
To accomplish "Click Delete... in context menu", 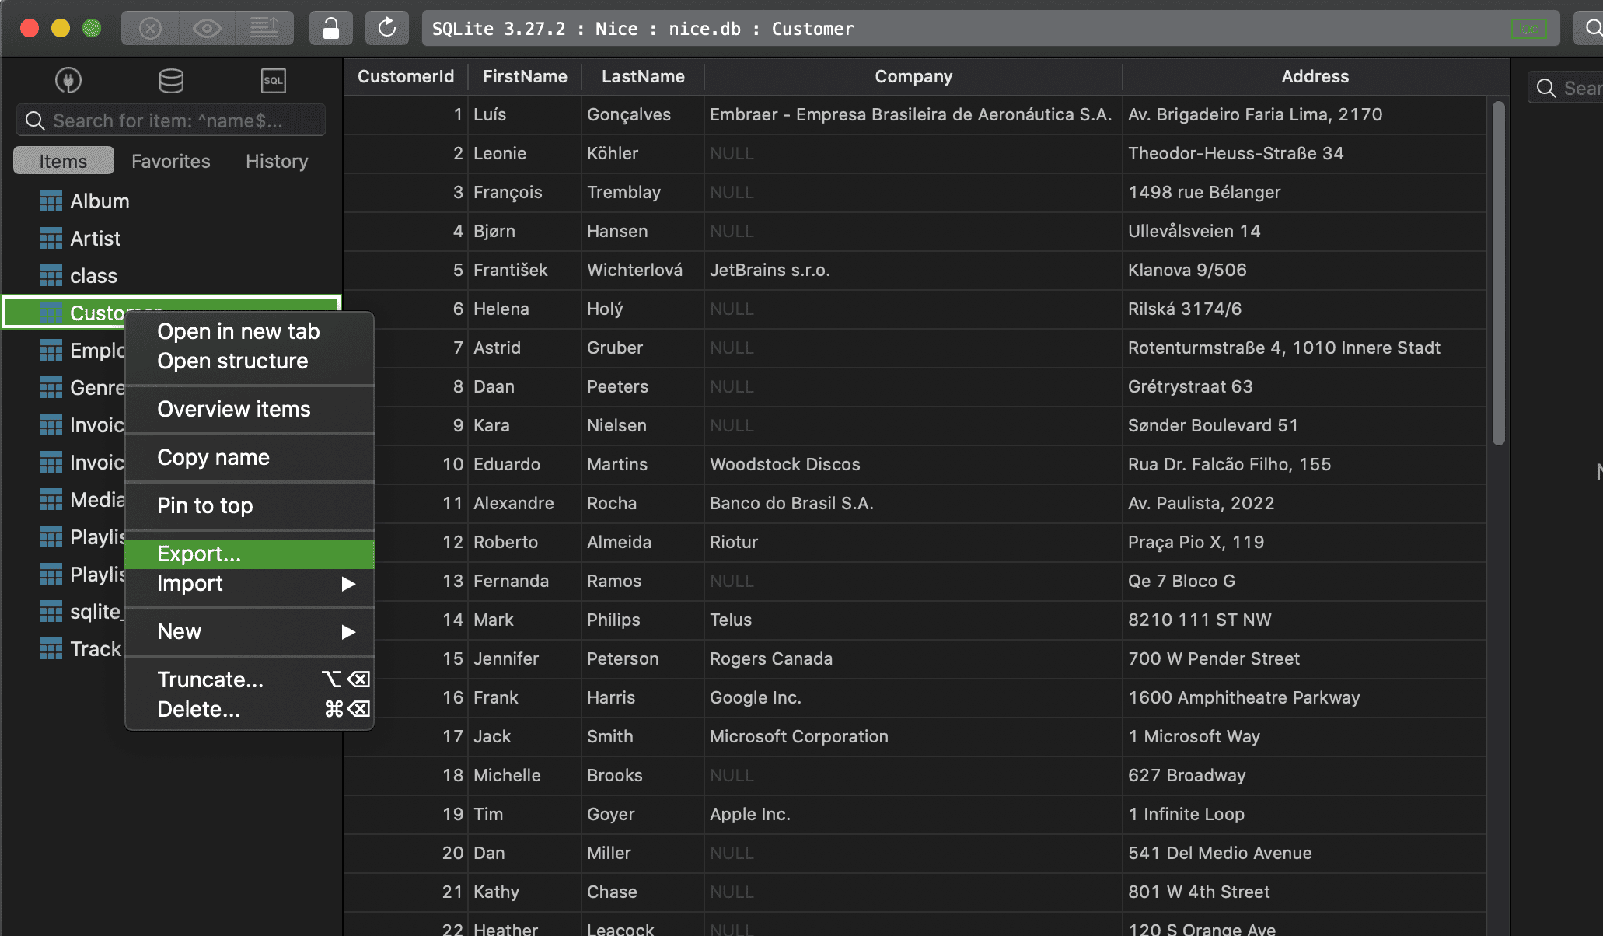I will pos(250,710).
